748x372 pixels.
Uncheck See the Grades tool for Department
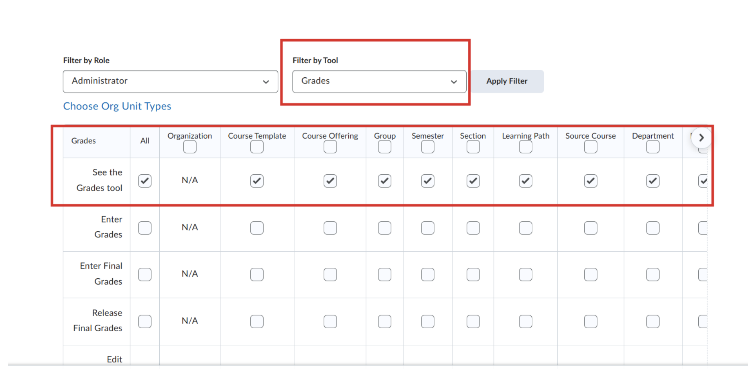[x=653, y=181]
